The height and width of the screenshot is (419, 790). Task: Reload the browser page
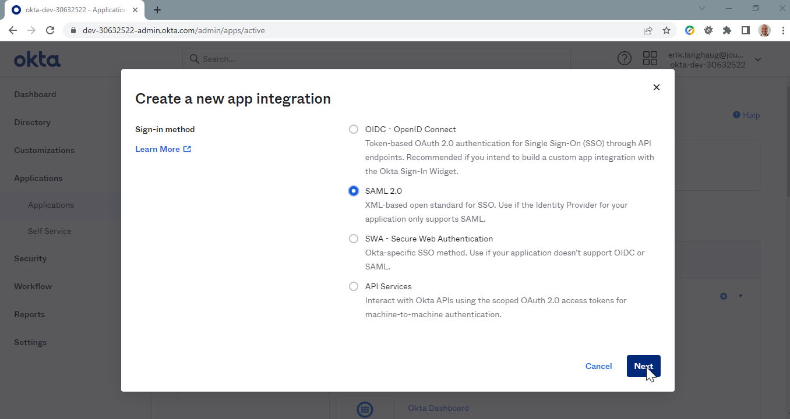point(50,30)
